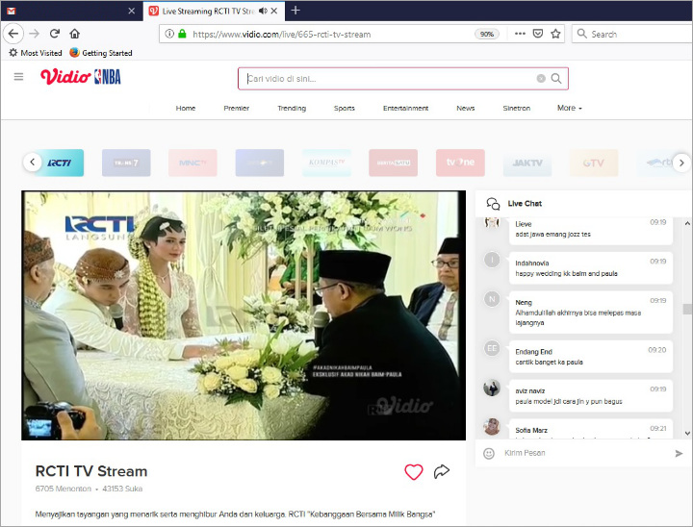Open the emoji picker in chat

(x=489, y=453)
